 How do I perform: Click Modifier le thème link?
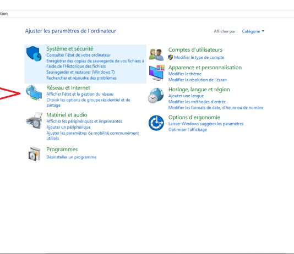184,74
